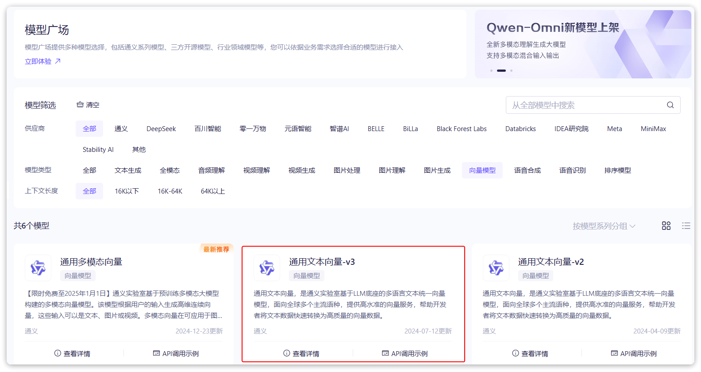View details of 通用文本向量-v3
The height and width of the screenshot is (372, 701).
tap(301, 353)
